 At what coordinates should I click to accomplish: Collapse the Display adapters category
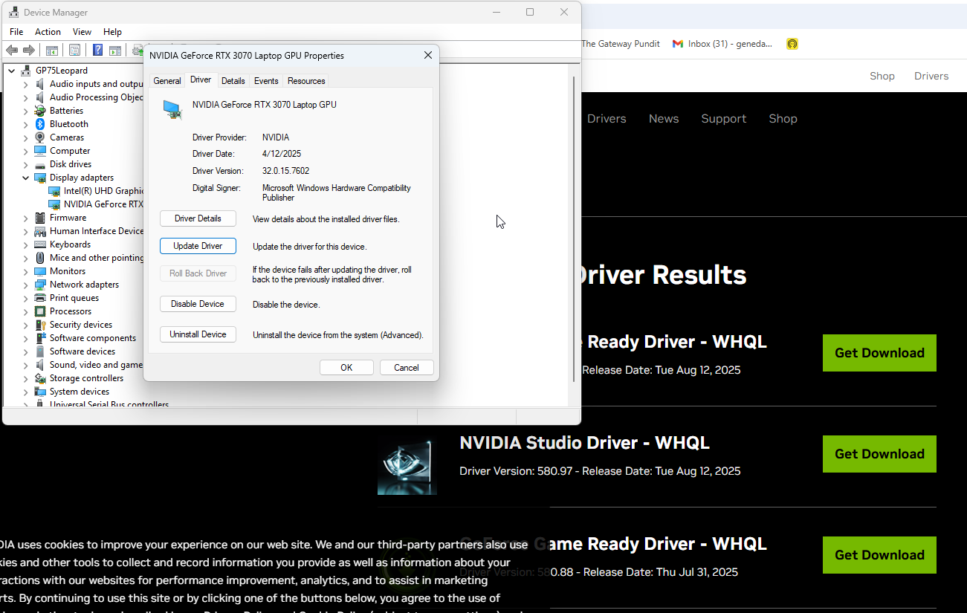[26, 178]
